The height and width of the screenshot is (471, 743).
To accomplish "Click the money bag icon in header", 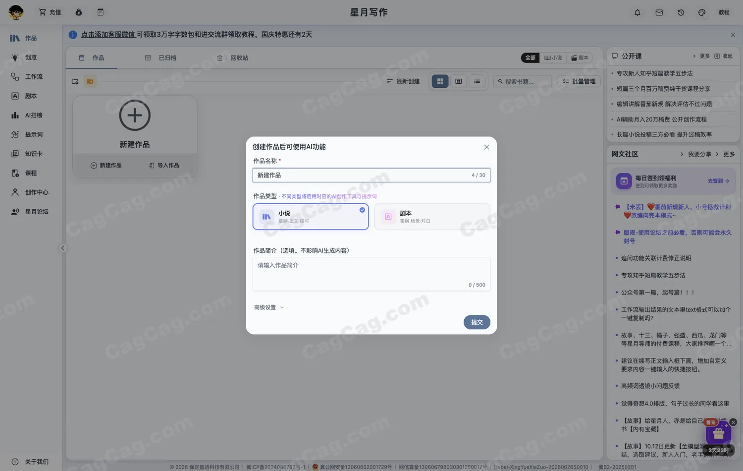I will (79, 12).
